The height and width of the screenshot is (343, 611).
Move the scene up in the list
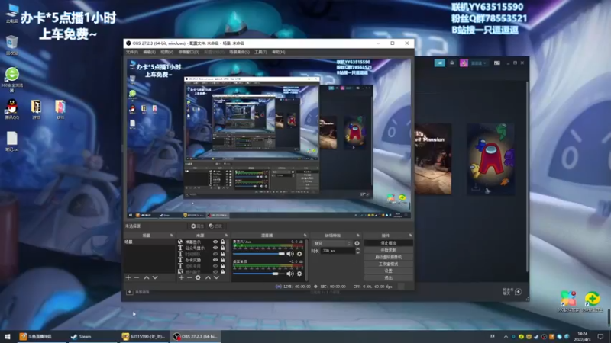click(147, 277)
